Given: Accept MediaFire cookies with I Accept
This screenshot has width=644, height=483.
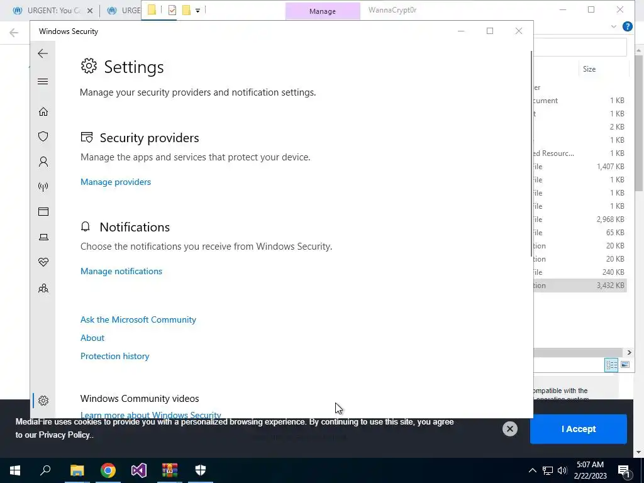Looking at the screenshot, I should pos(579,429).
